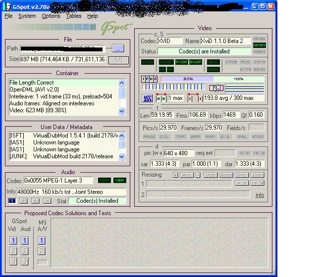
Task: Click Container list down arrow
Action: pyautogui.click(x=122, y=111)
